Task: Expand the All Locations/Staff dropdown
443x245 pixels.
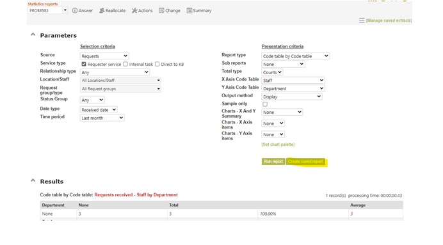Action: pos(120,81)
